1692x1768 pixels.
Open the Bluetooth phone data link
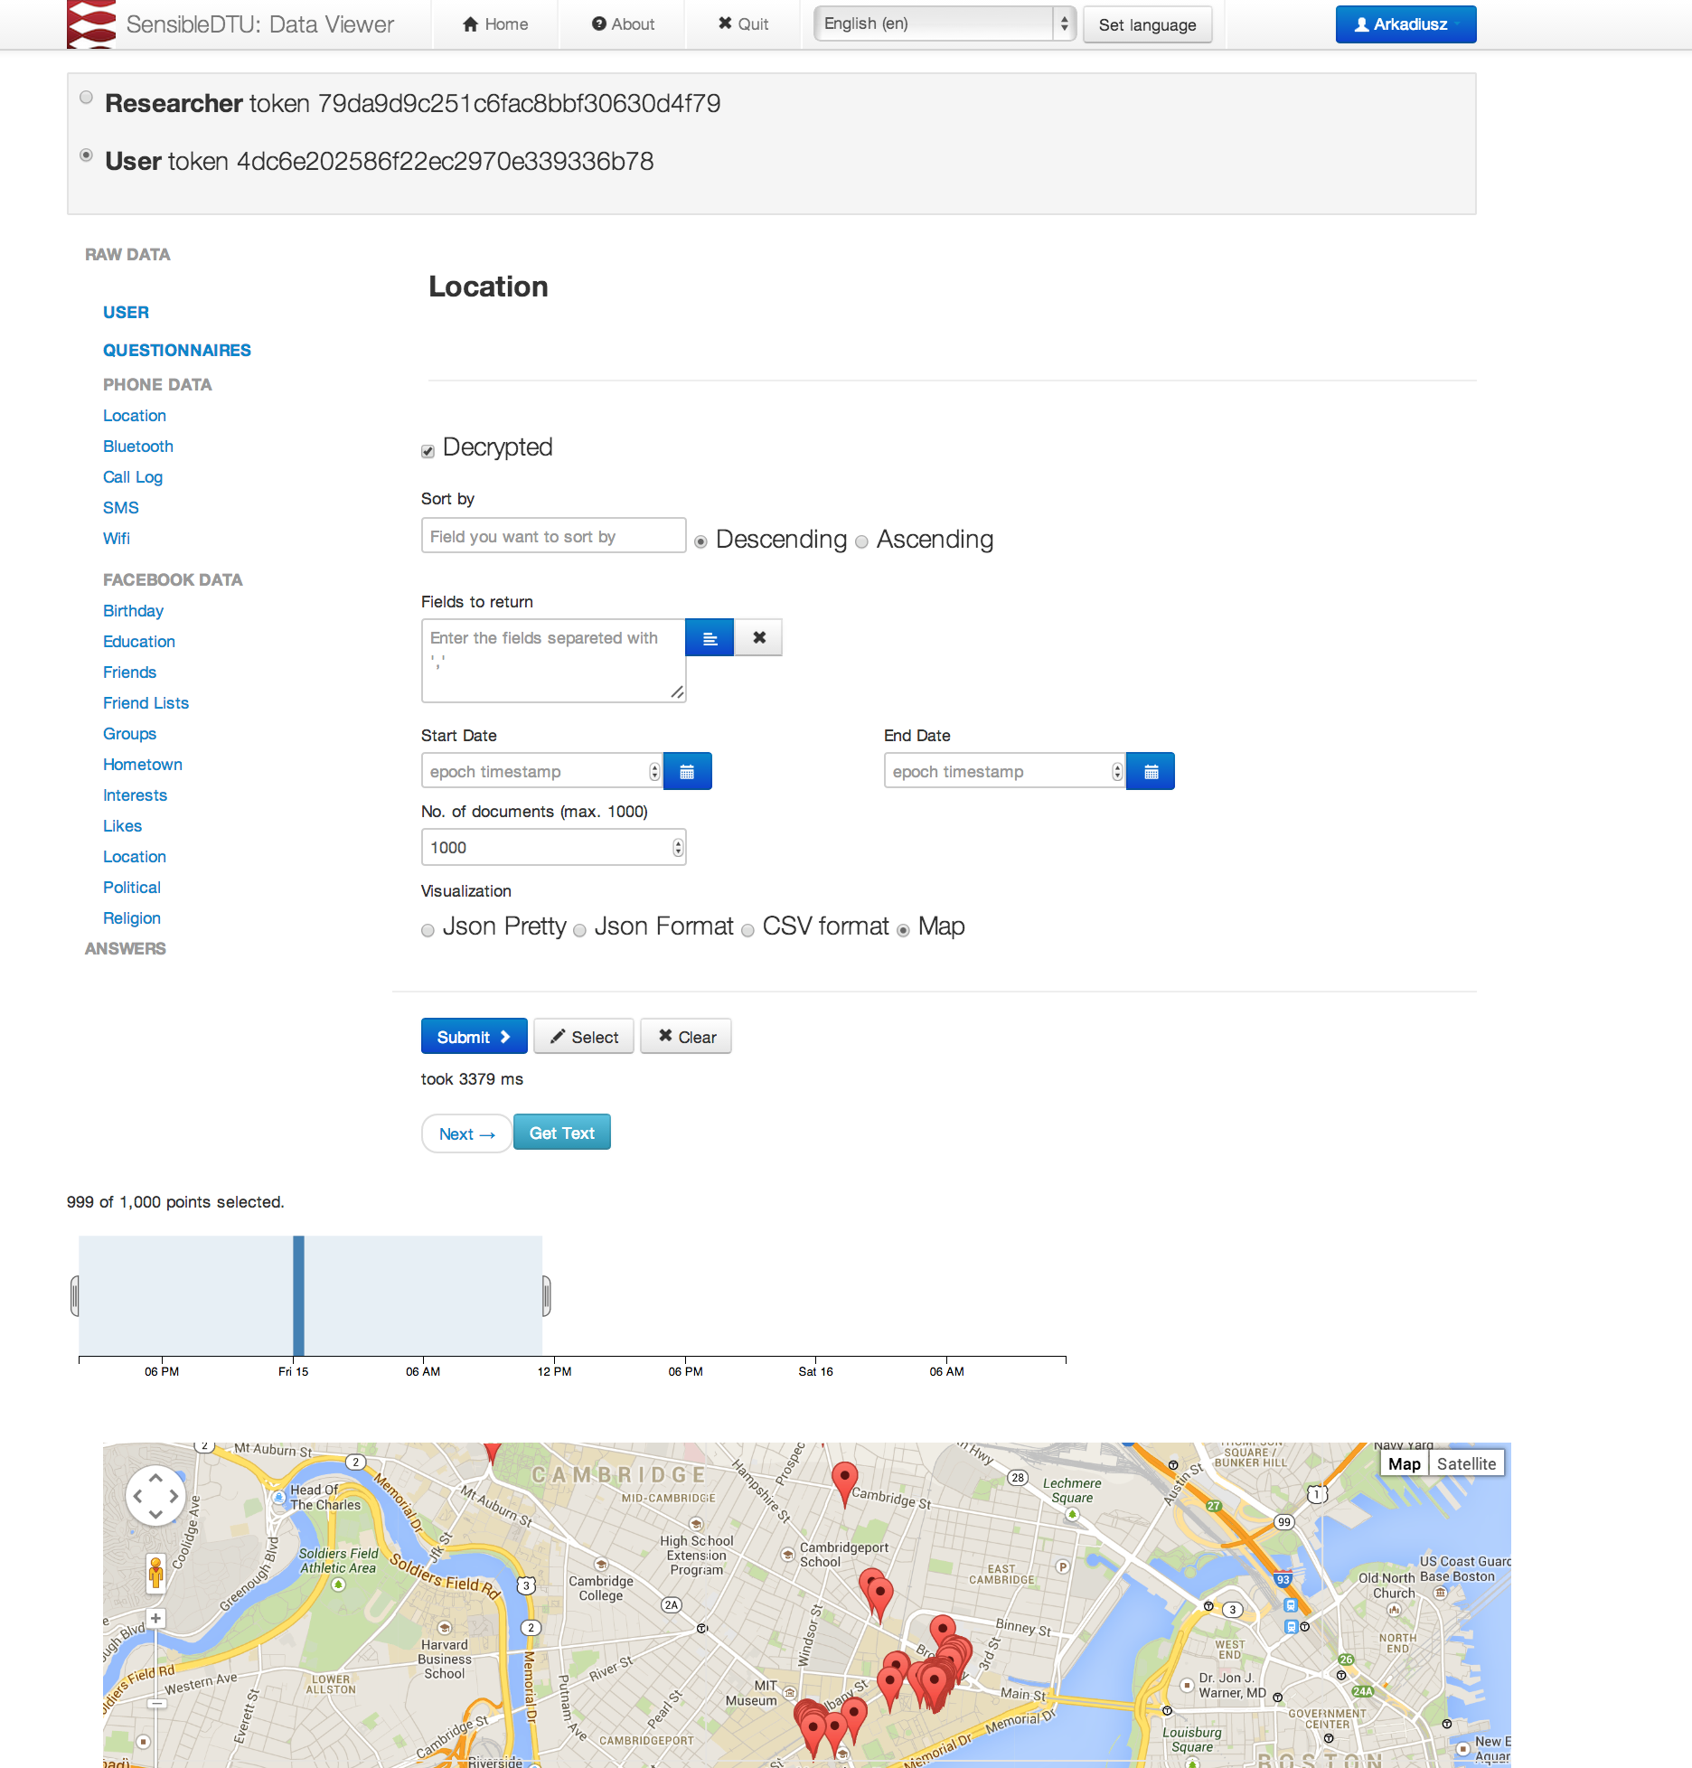pos(137,447)
